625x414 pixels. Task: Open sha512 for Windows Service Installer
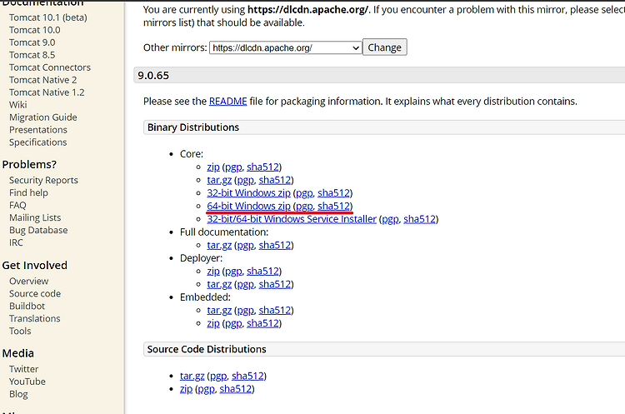point(420,219)
